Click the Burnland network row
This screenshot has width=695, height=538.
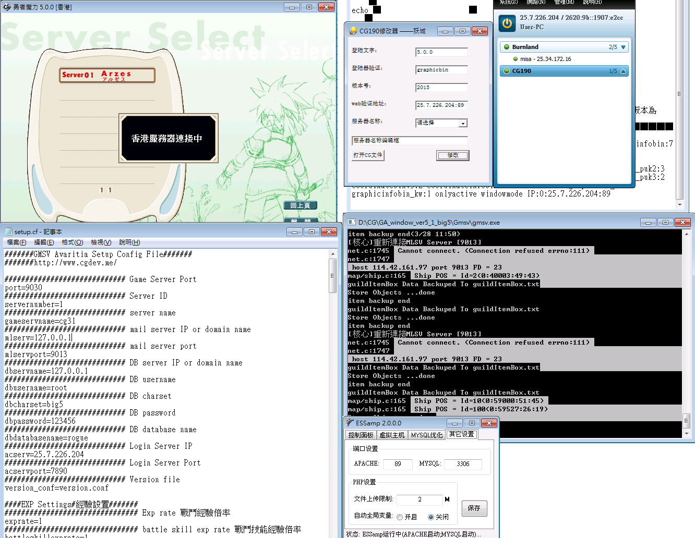(x=564, y=47)
